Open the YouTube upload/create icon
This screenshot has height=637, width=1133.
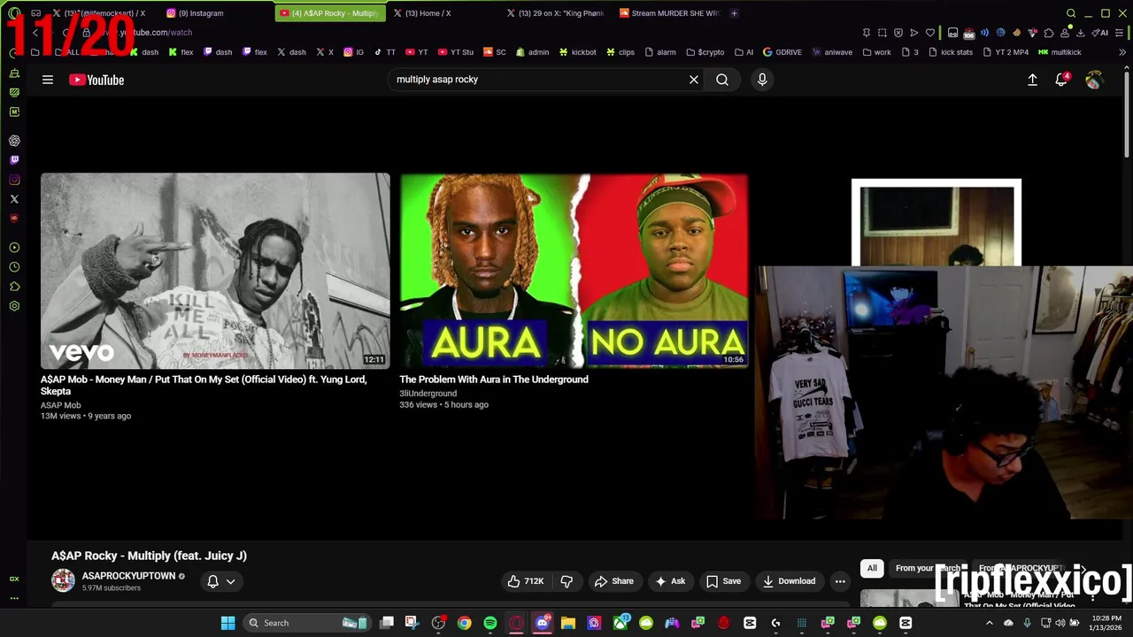1032,80
